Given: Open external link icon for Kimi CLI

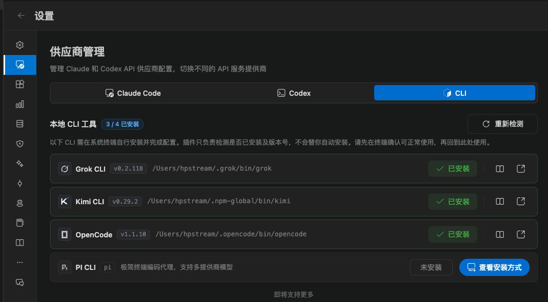Looking at the screenshot, I should click(521, 202).
